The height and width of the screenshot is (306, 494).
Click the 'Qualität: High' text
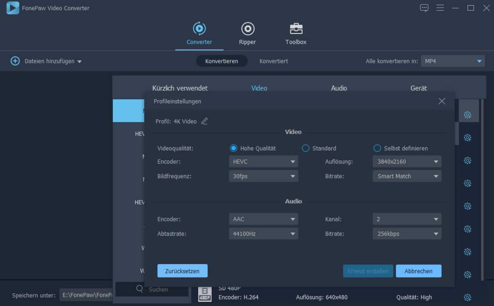click(x=414, y=297)
